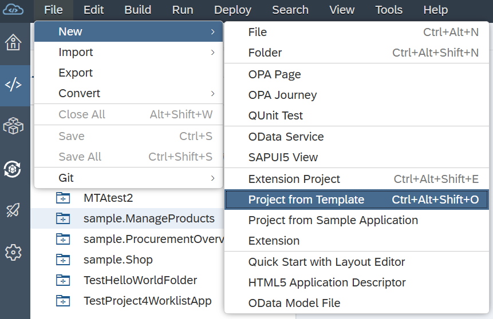This screenshot has width=493, height=319.
Task: Select the sample.ManageProducts project
Action: (x=149, y=218)
